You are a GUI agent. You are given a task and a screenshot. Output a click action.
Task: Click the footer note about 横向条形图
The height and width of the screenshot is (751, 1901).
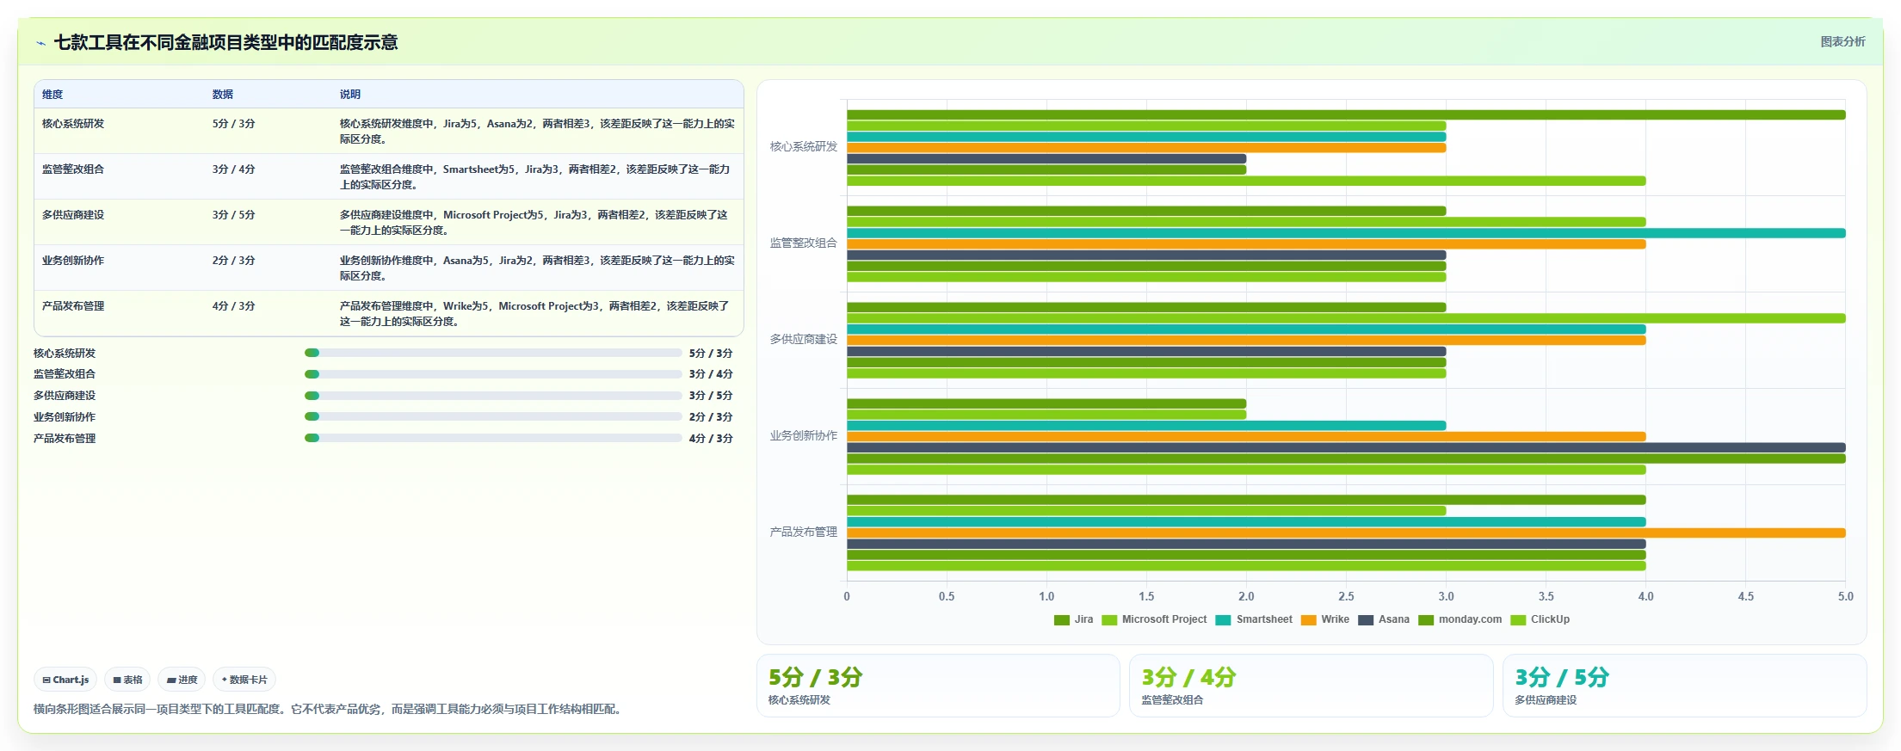(328, 709)
